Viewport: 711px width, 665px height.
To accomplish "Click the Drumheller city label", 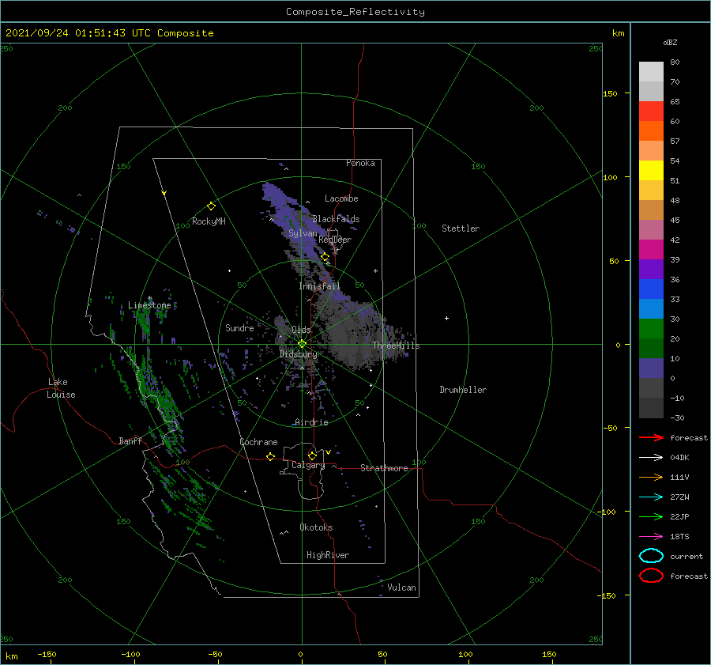I will tap(463, 390).
